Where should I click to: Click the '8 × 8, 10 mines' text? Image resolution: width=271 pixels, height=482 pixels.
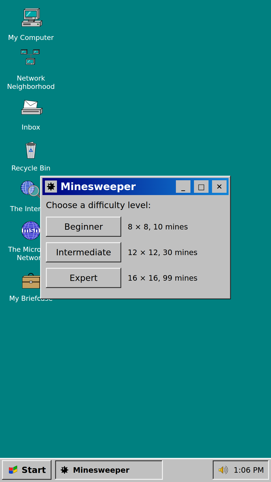coord(158,227)
